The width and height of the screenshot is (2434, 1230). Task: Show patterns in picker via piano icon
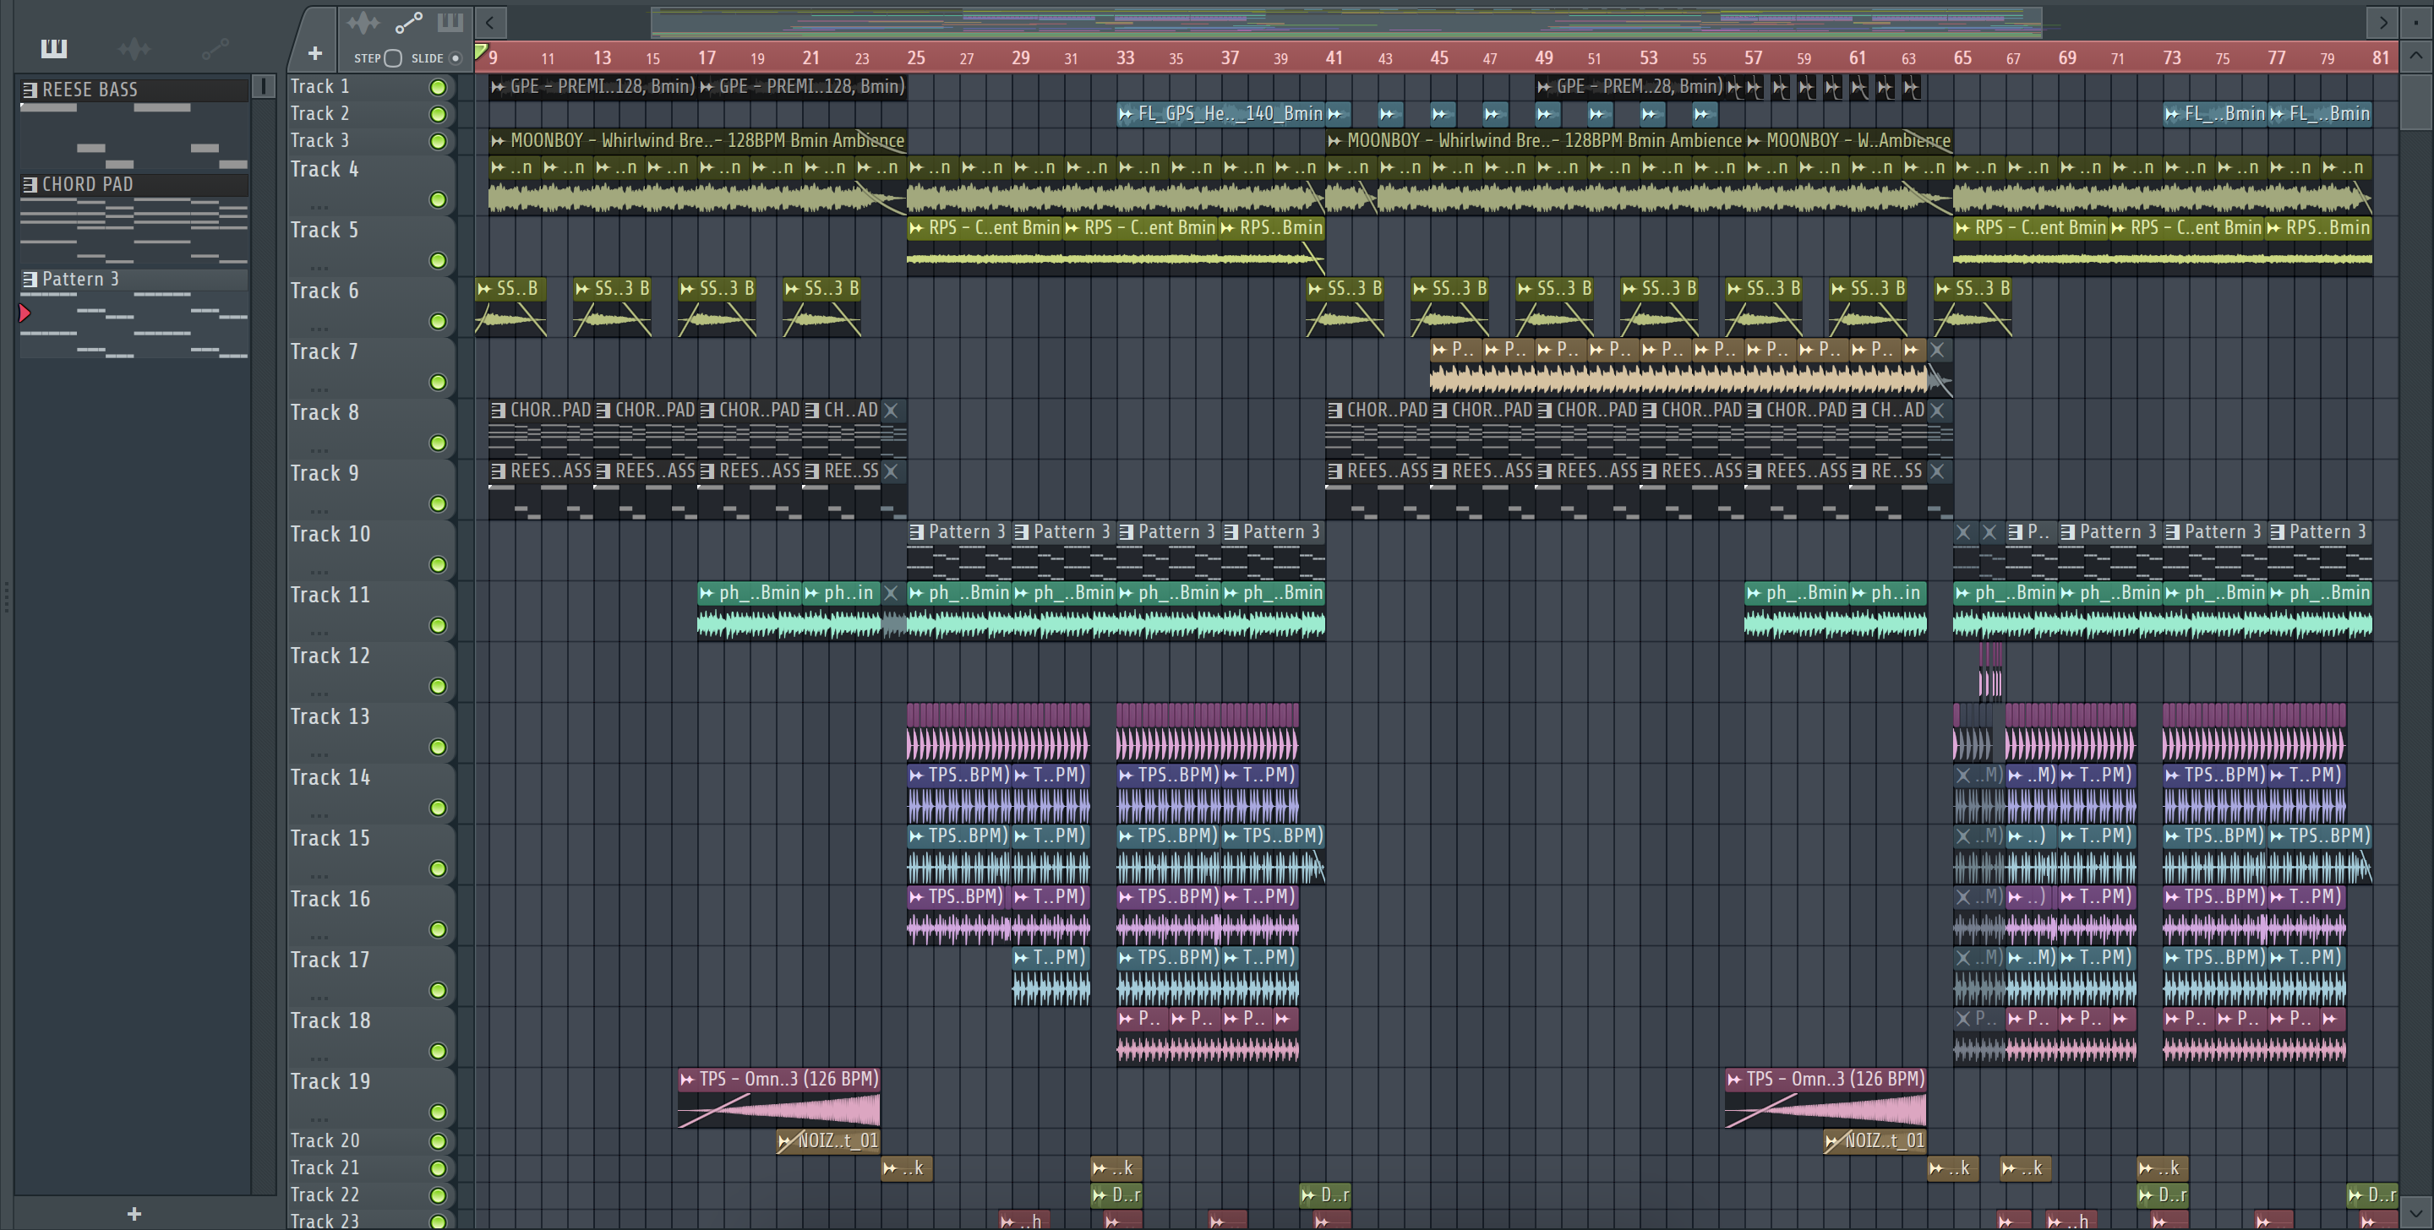tap(54, 48)
